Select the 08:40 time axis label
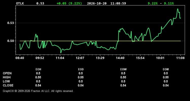 point(20,58)
